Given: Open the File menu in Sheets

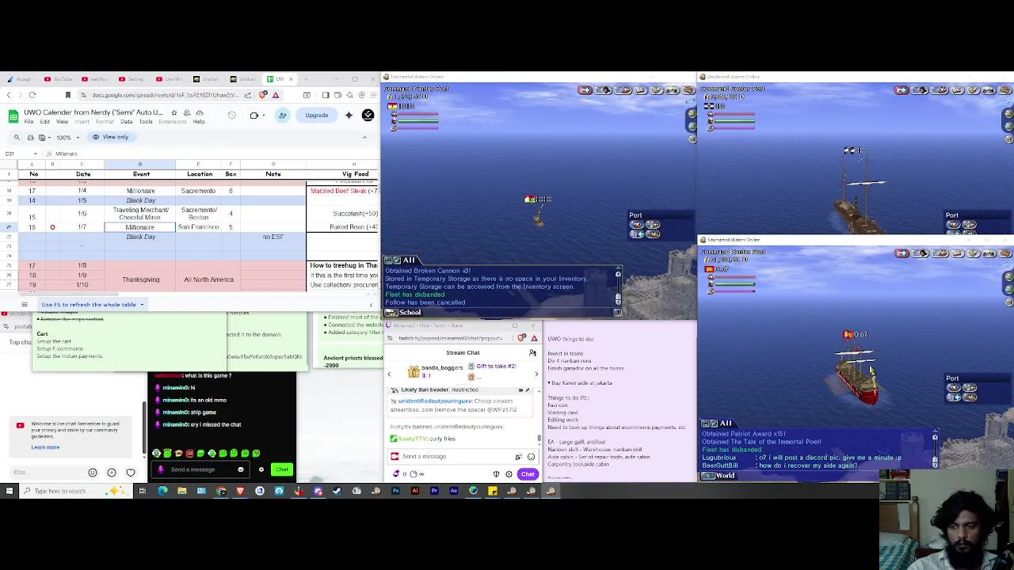Looking at the screenshot, I should (29, 122).
